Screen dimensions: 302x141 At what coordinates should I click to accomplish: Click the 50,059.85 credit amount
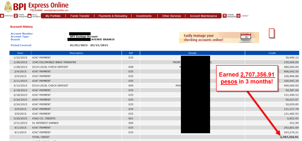click(x=292, y=104)
